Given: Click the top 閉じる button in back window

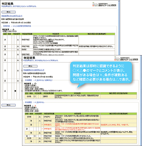Looking at the screenshot, I should point(8,12).
